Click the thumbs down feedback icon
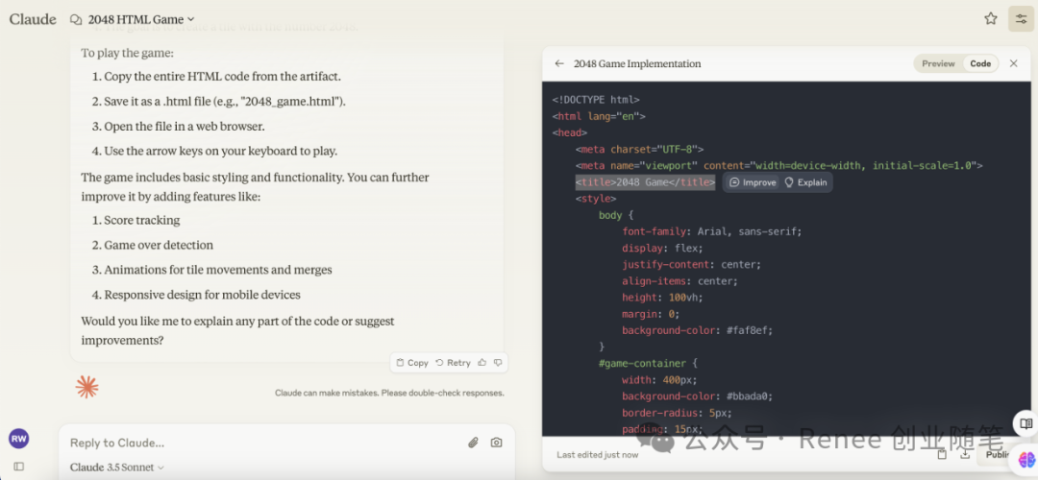 pyautogui.click(x=497, y=363)
